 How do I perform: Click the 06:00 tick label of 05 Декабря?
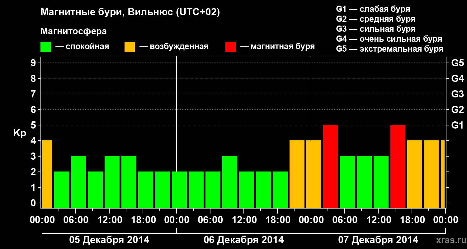(76, 220)
